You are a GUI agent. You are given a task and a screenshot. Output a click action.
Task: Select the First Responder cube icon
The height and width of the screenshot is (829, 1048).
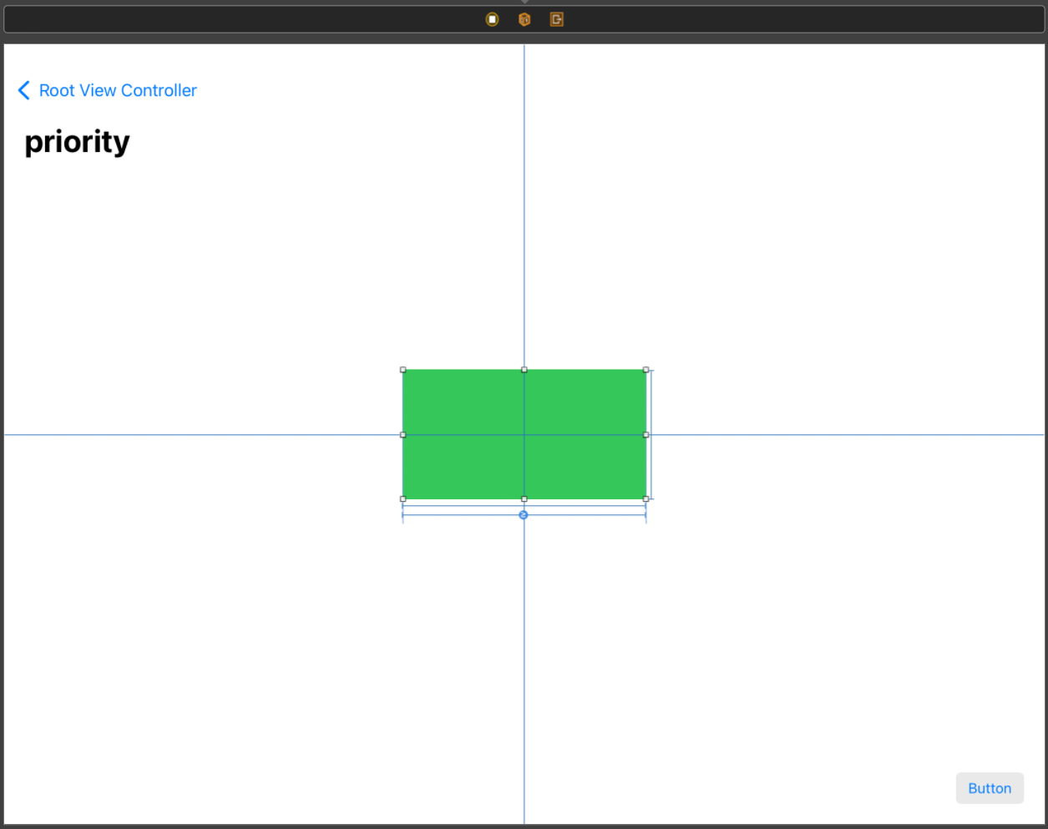pos(524,19)
